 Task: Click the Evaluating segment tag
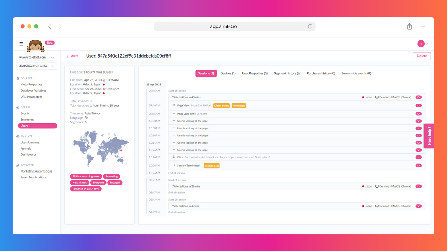[x=112, y=176]
